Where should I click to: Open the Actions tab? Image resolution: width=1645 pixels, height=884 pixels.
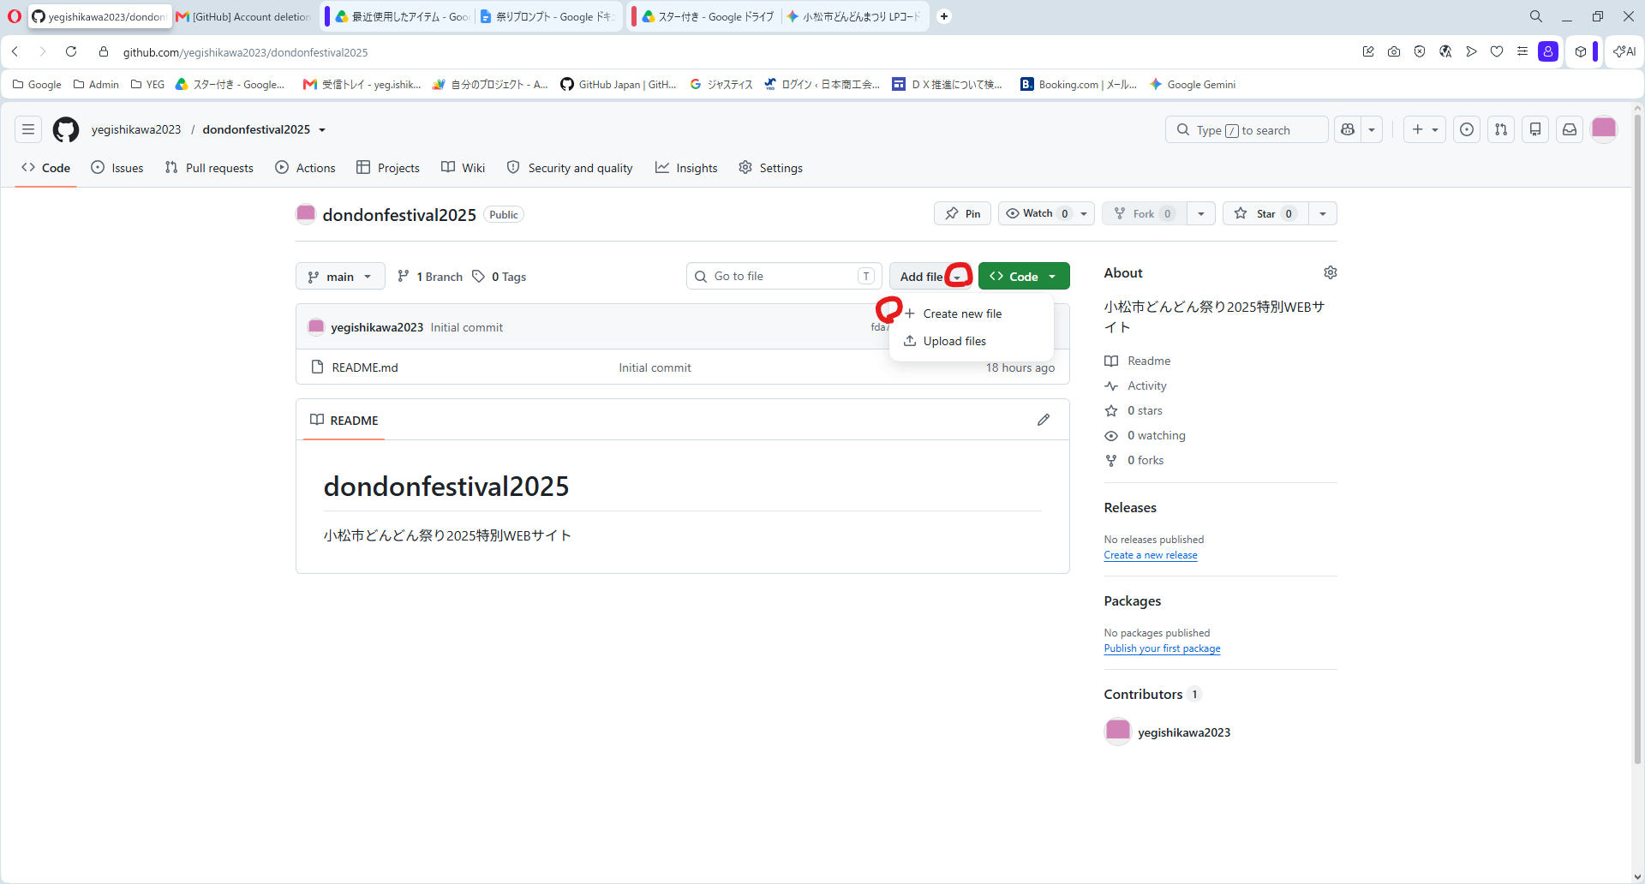click(x=305, y=168)
